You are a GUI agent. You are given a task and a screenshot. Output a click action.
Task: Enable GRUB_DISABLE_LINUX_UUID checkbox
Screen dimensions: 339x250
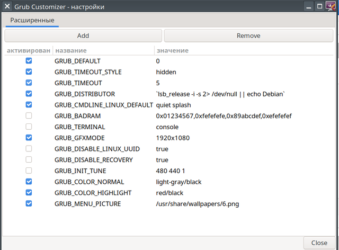tap(29, 149)
